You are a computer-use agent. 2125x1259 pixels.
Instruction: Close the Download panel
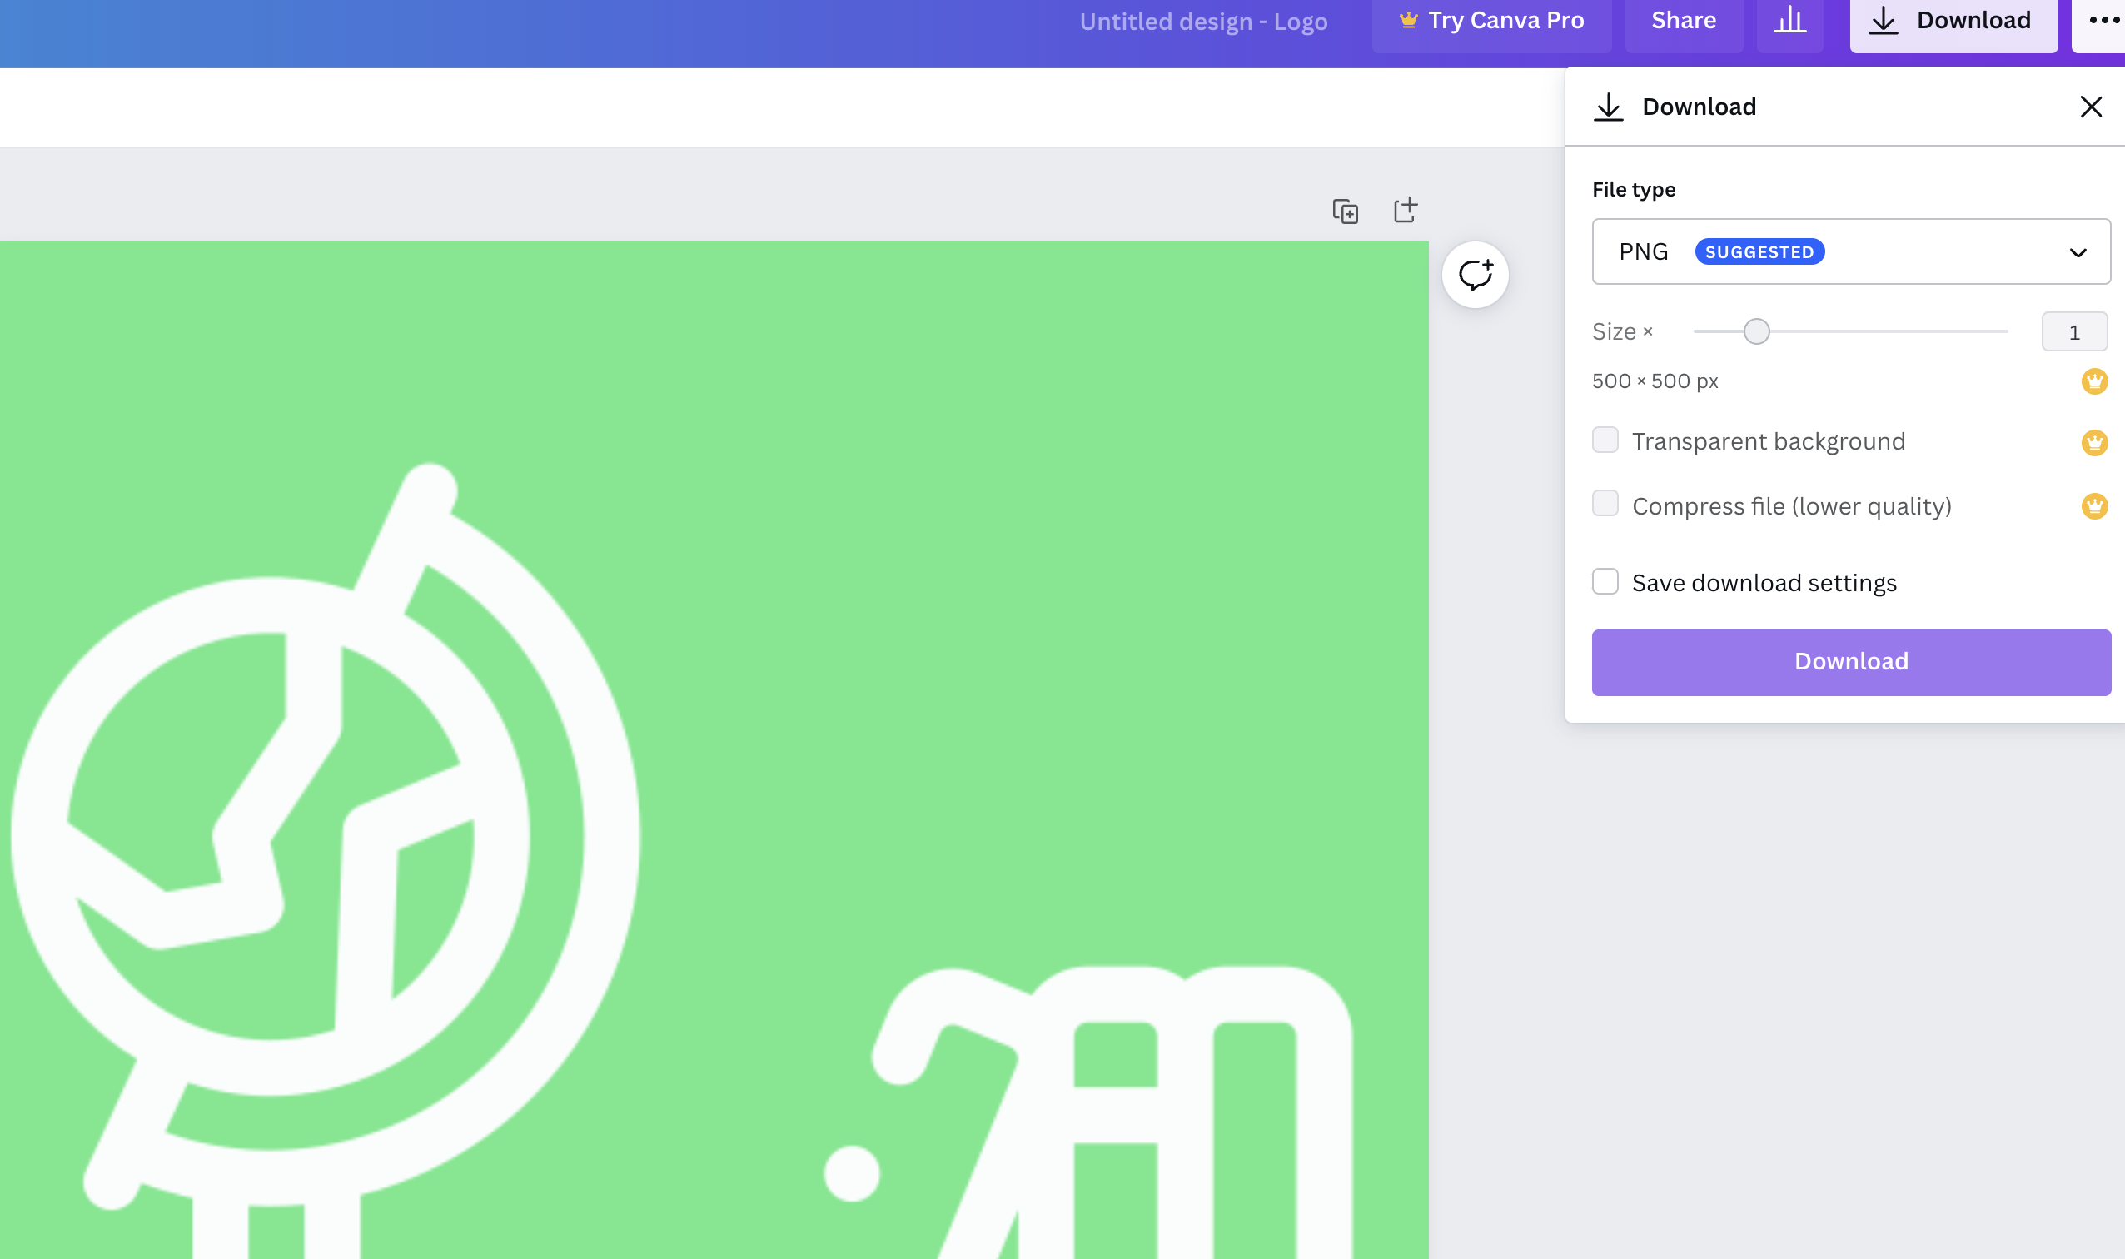pyautogui.click(x=2091, y=107)
